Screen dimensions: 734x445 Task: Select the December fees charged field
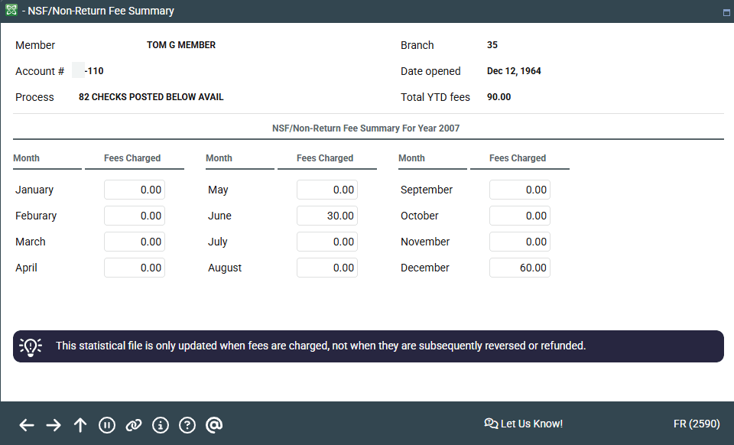520,268
